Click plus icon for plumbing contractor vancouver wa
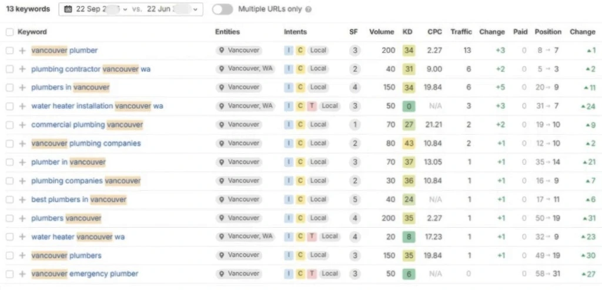 point(22,69)
